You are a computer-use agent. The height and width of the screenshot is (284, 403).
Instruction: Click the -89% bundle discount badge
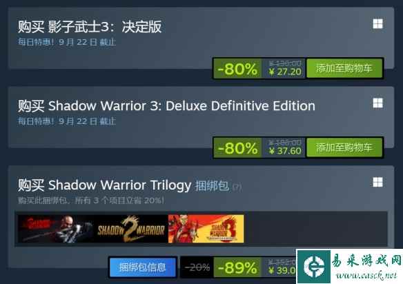pyautogui.click(x=237, y=268)
